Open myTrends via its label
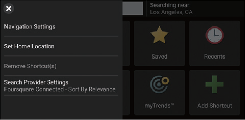This screenshot has width=245, height=120. click(x=159, y=105)
